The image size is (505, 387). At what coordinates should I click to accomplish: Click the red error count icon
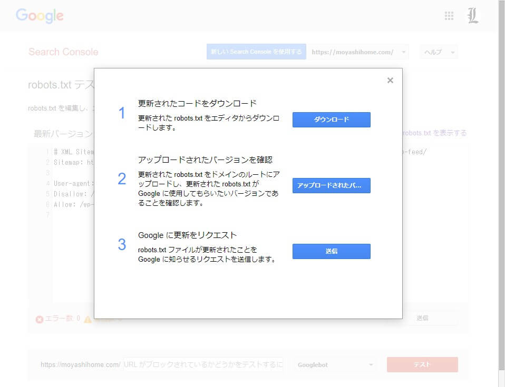(x=39, y=319)
